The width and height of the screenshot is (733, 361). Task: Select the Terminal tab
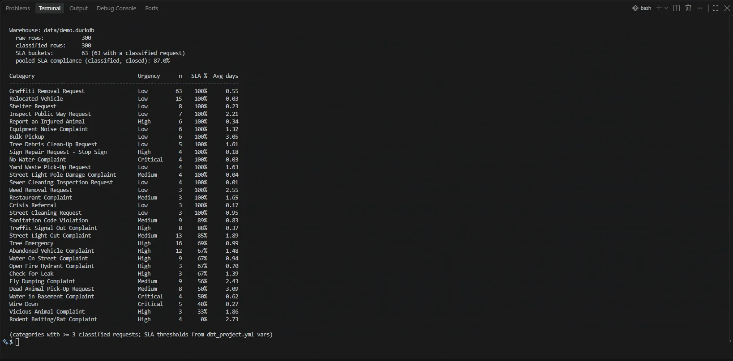pyautogui.click(x=50, y=8)
